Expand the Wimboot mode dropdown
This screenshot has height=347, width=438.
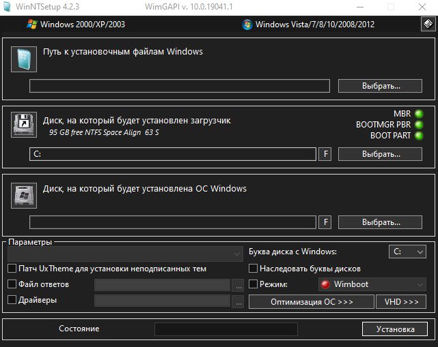(372, 284)
